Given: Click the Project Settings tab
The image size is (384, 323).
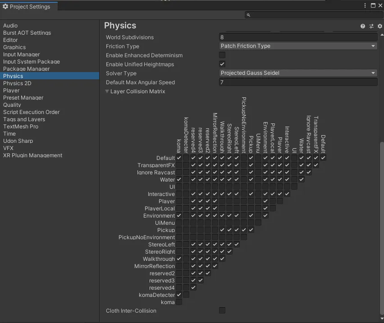Looking at the screenshot, I should 29,7.
